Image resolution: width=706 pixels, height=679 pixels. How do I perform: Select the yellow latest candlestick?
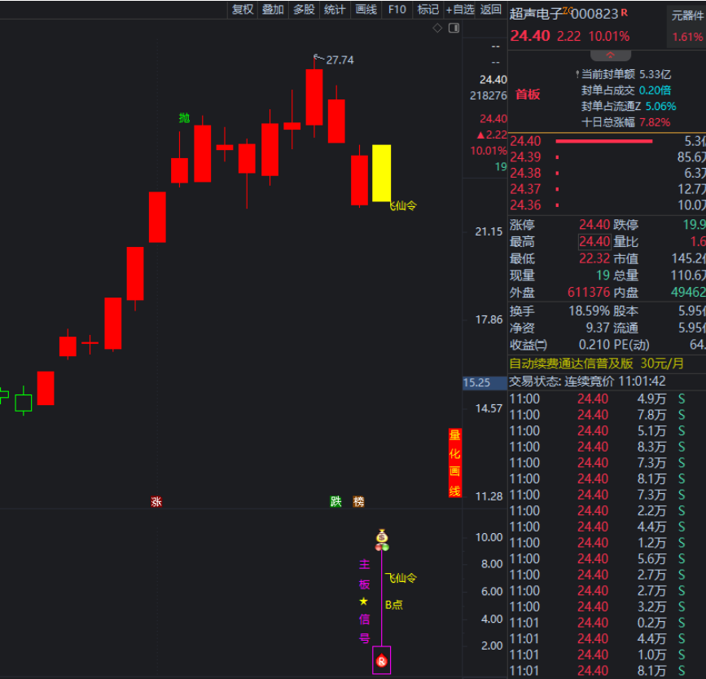pyautogui.click(x=381, y=173)
